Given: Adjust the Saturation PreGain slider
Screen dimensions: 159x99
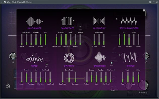Looking at the screenshot, I should pos(87,77).
